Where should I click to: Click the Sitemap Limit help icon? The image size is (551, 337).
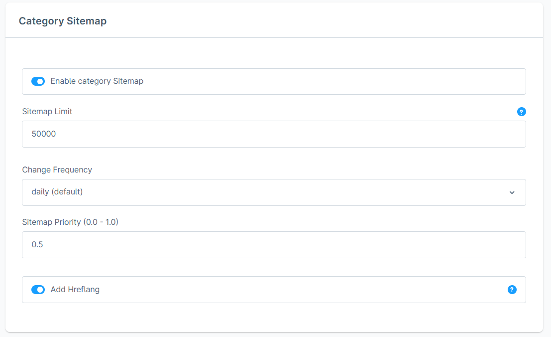coord(522,112)
